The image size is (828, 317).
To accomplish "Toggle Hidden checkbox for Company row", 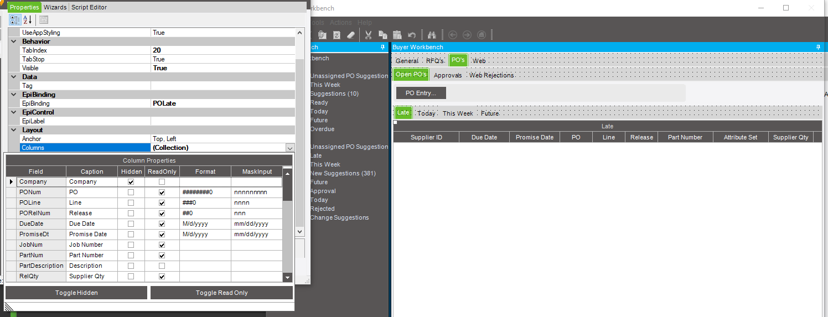I will click(131, 181).
